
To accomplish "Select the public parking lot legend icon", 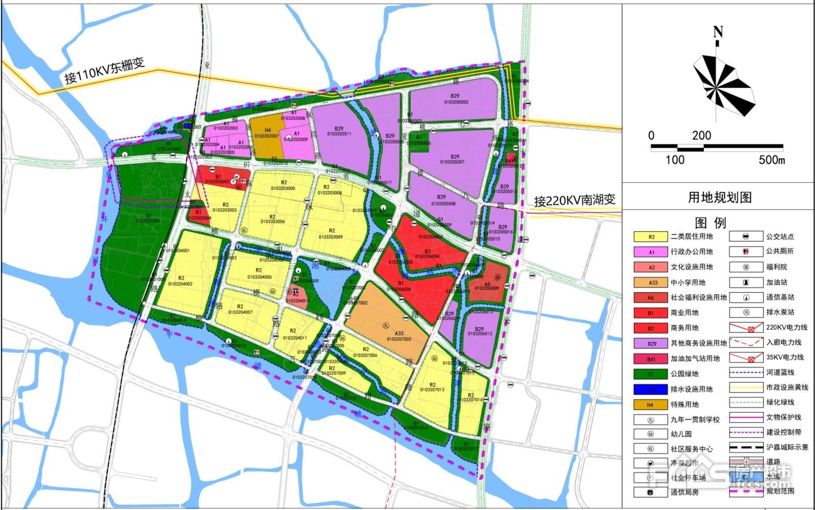I will click(651, 477).
